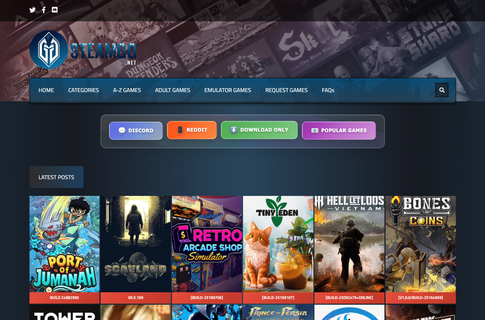Click the [BUILD-25169706] label
Viewport: 485px width, 320px height.
[207, 298]
